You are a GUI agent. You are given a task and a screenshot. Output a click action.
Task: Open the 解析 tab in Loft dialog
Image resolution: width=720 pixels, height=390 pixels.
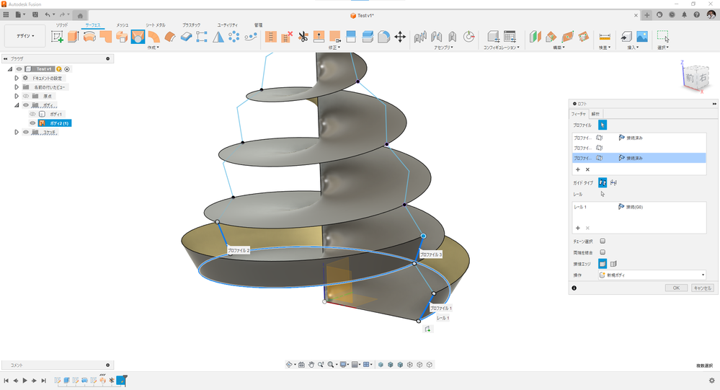tap(595, 114)
